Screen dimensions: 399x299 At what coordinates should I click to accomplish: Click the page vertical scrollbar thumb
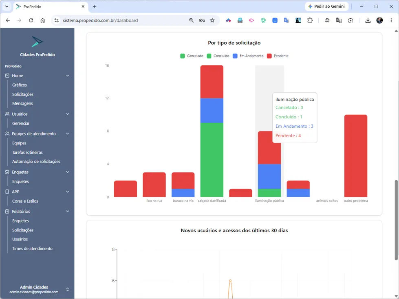click(x=396, y=220)
